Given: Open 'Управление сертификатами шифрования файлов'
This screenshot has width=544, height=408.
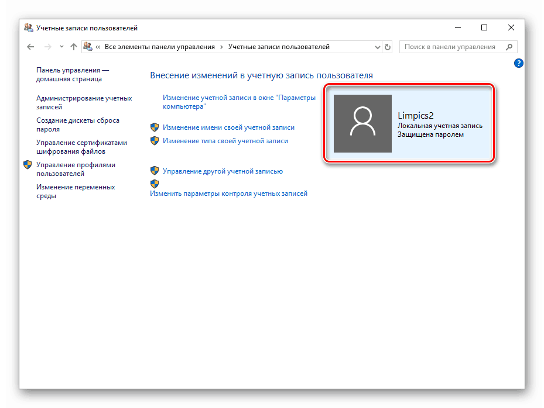Looking at the screenshot, I should (x=81, y=147).
